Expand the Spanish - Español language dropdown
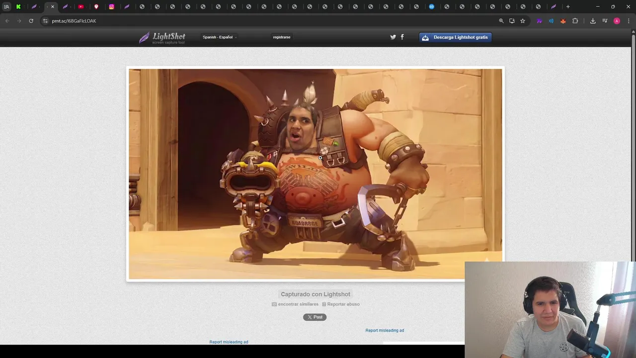 219,37
